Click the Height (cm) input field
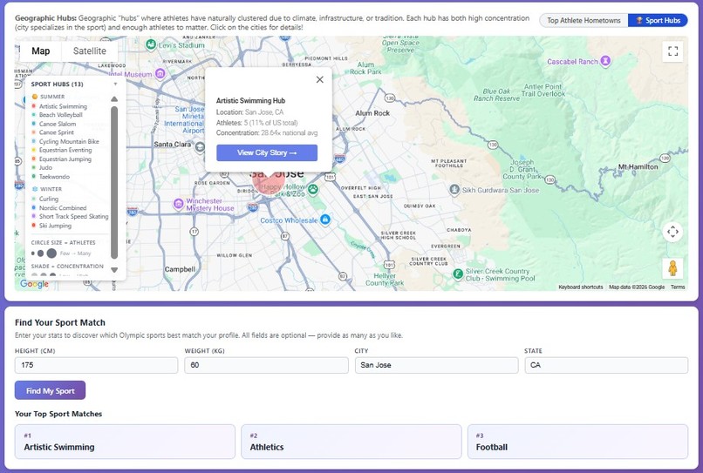Image resolution: width=703 pixels, height=473 pixels. pos(97,365)
